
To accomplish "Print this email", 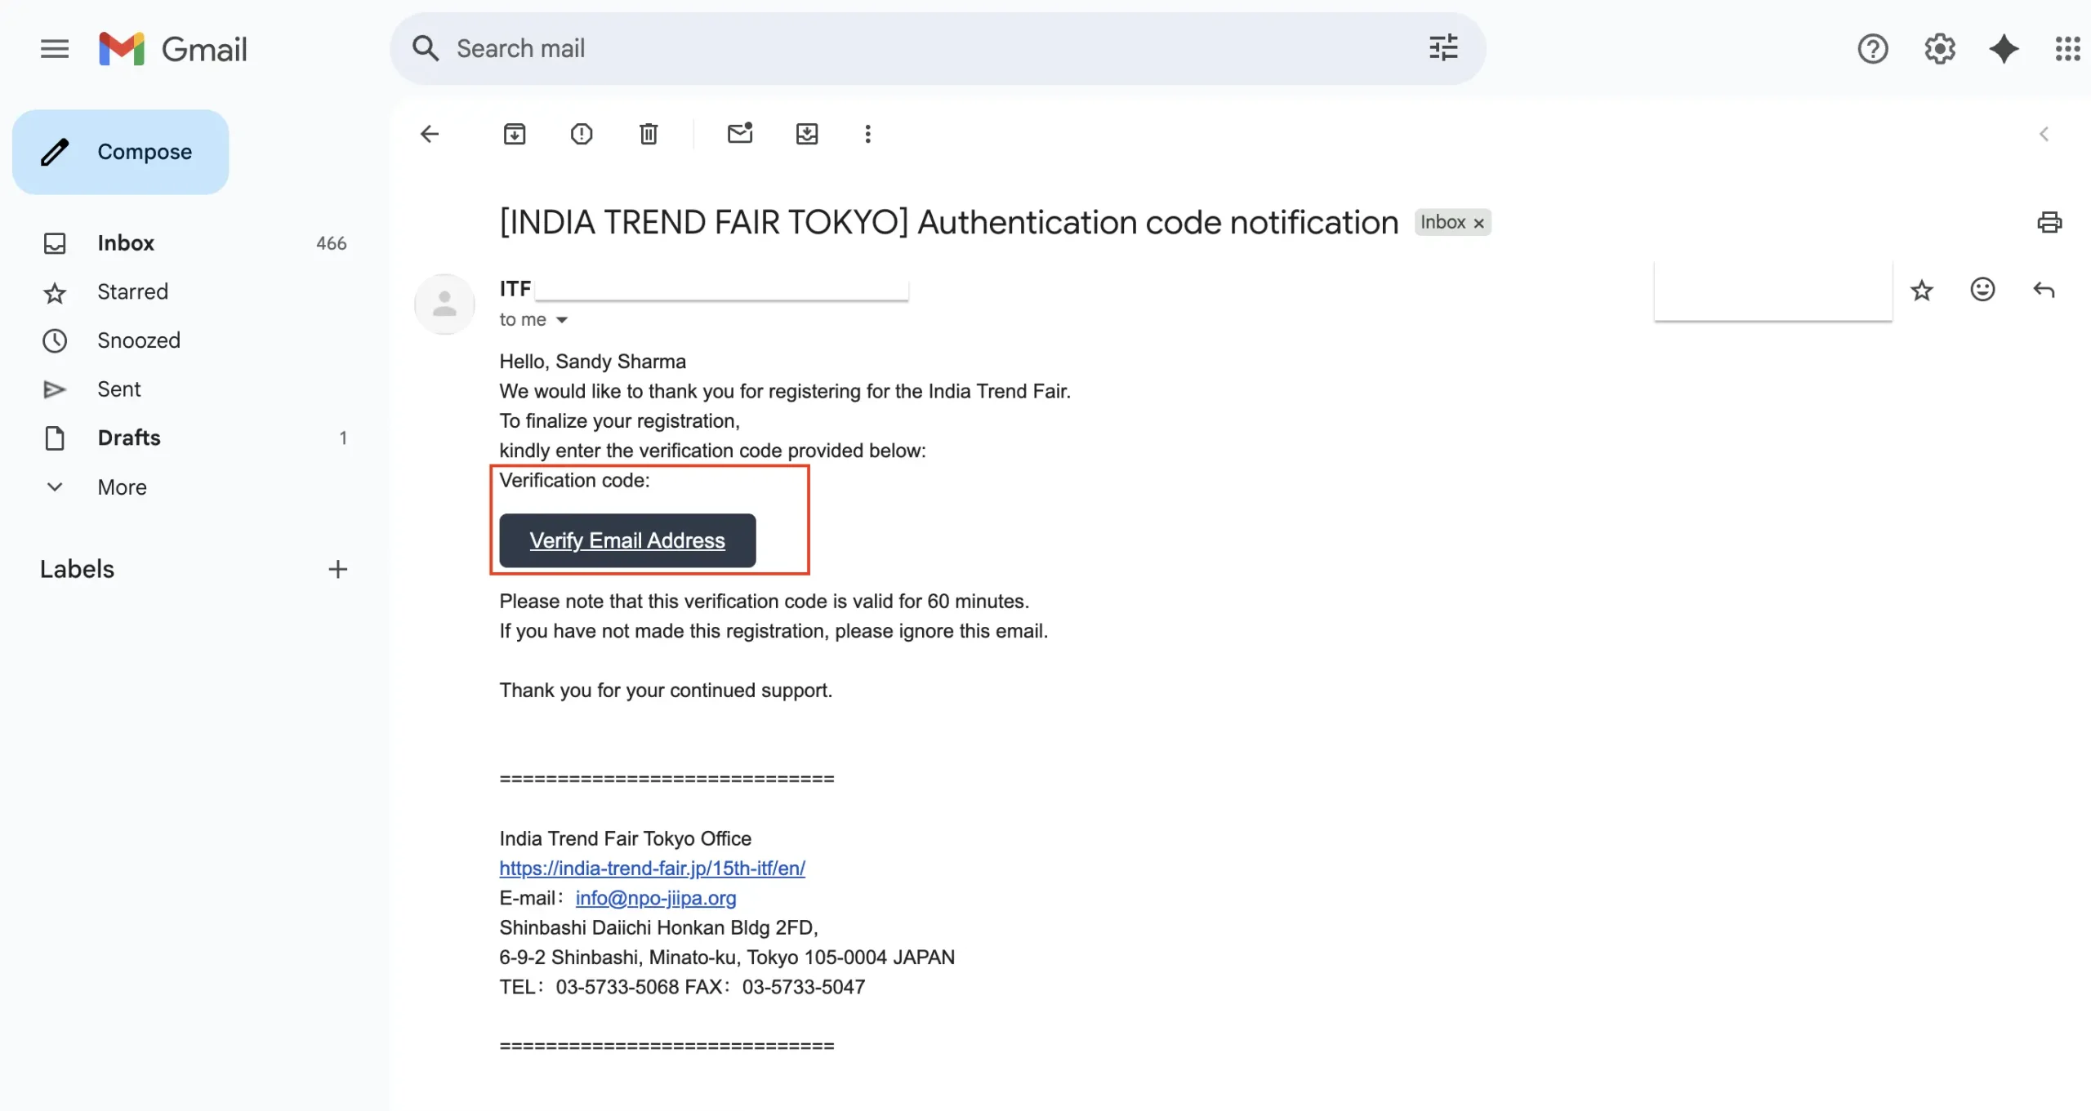I will [x=2049, y=222].
